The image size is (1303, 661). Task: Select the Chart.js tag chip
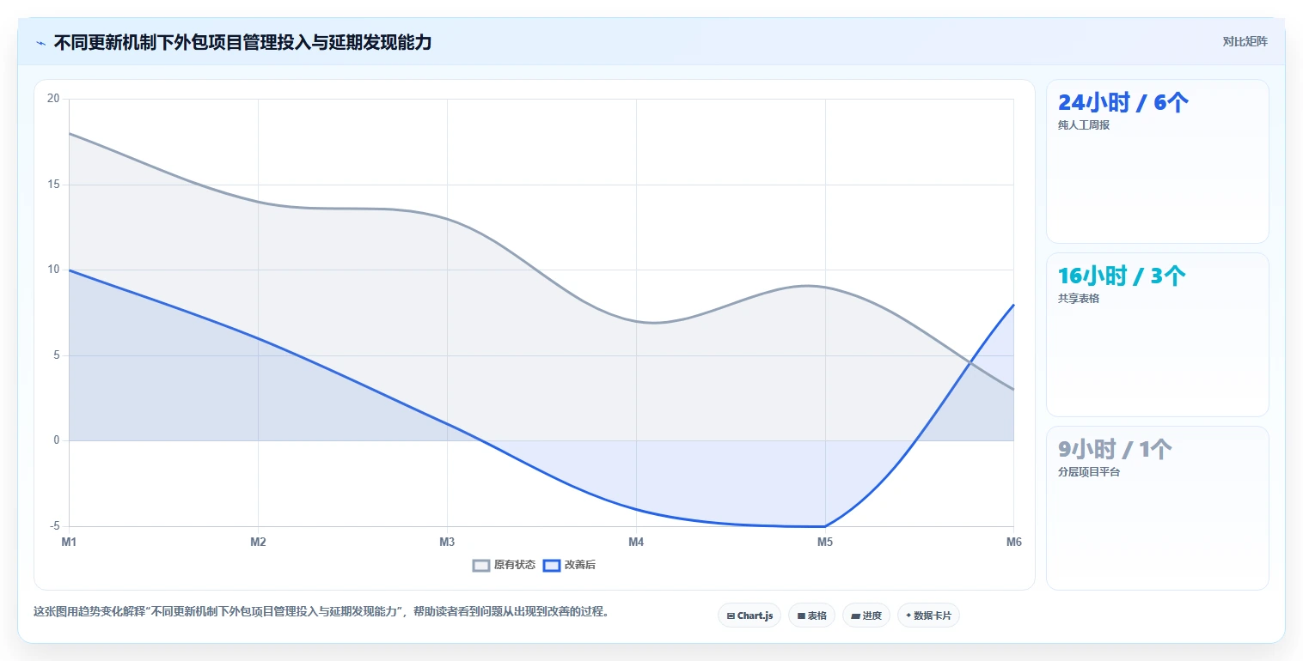click(749, 616)
